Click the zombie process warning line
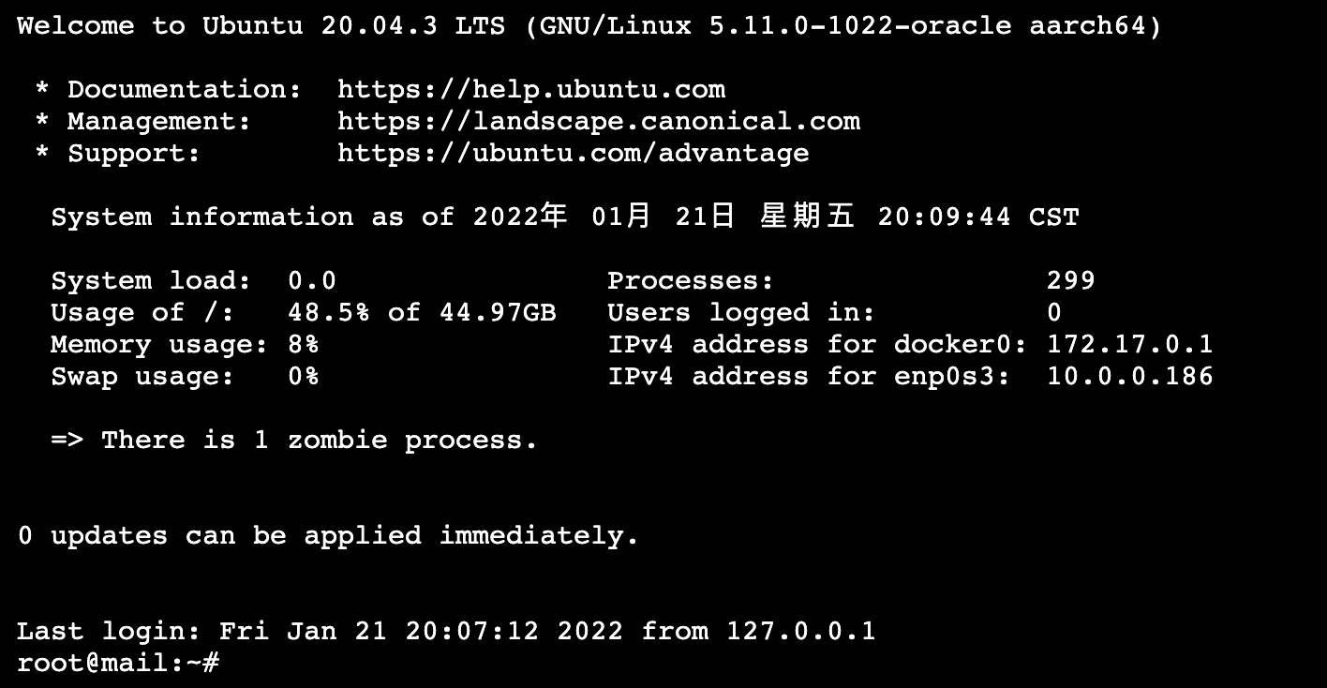This screenshot has height=688, width=1327. pyautogui.click(x=294, y=440)
